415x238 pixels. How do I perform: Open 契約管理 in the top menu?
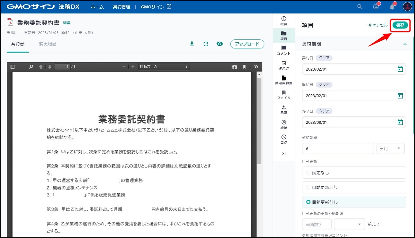(122, 7)
